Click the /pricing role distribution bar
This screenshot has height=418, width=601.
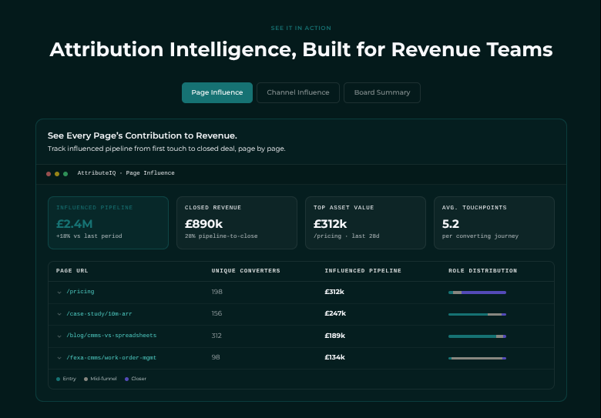click(477, 293)
